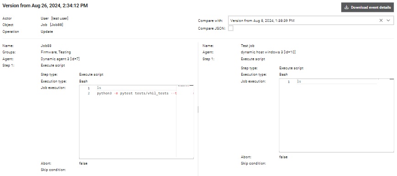Click line number 2 in left editor gutter
Screen dimensions: 397x176
[x=89, y=93]
